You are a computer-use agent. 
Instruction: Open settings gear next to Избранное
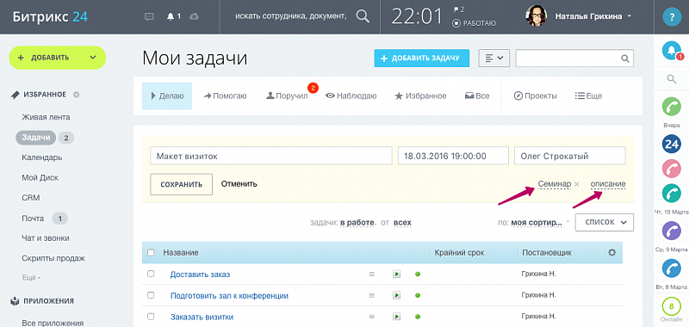[76, 95]
